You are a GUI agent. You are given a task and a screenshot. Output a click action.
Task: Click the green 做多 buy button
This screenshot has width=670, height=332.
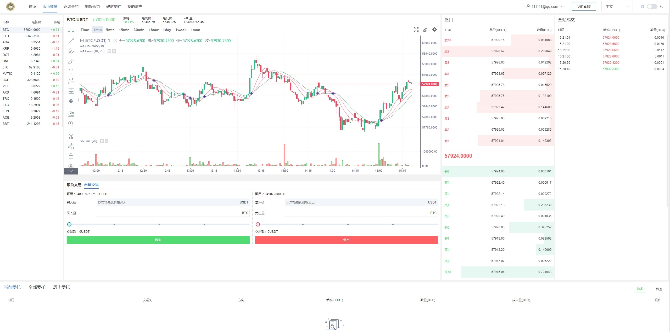(158, 240)
